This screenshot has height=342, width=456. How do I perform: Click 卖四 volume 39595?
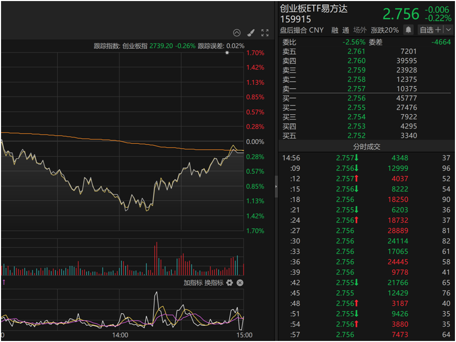407,61
